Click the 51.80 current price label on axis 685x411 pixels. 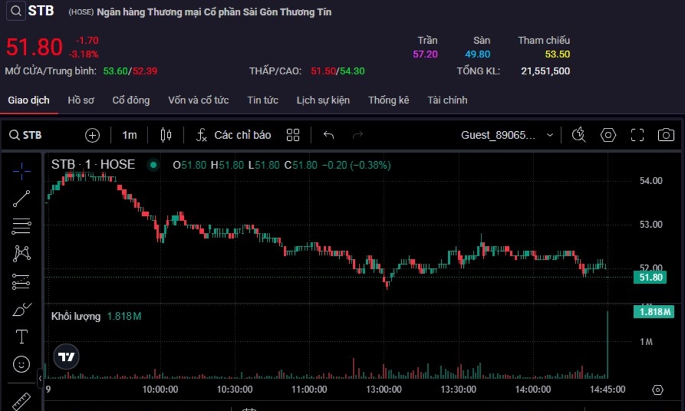coord(650,277)
